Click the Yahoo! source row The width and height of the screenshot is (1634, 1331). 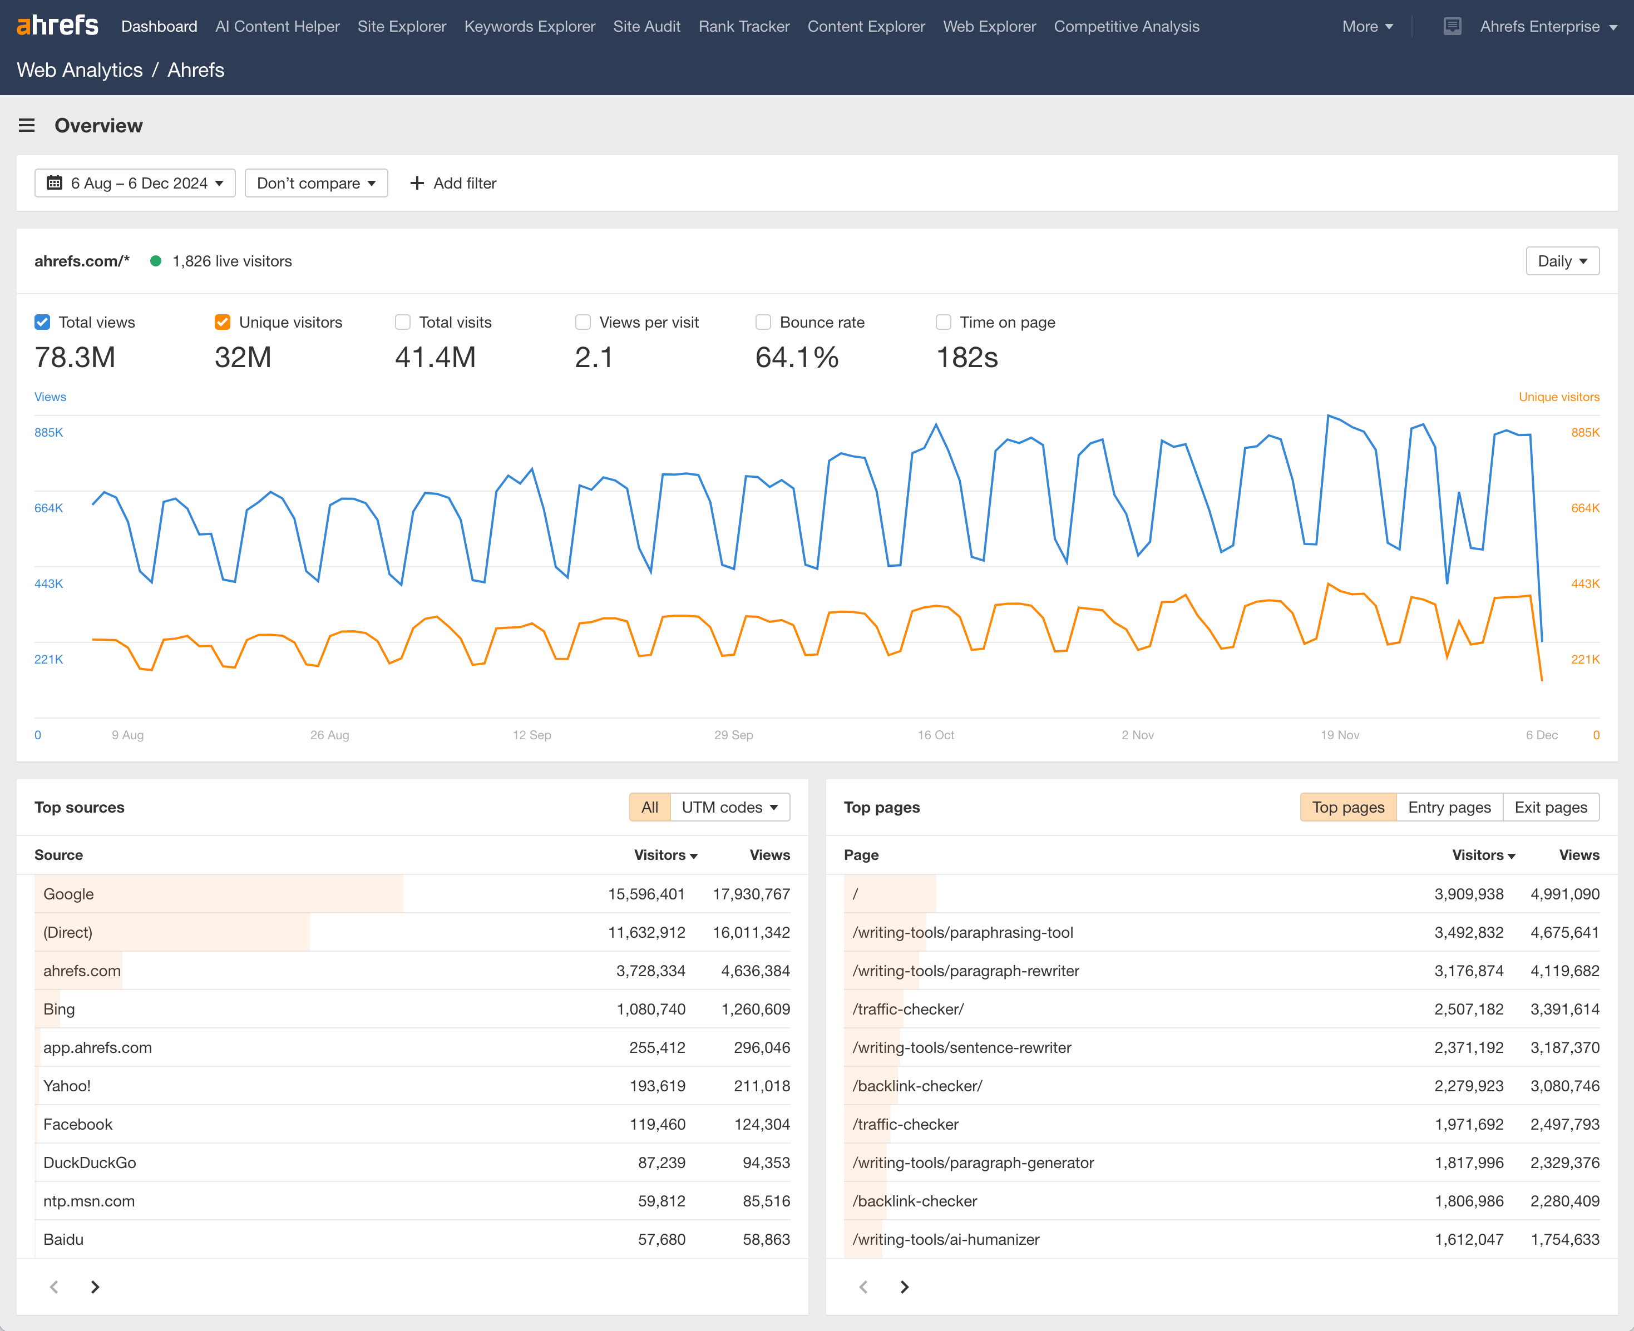point(412,1086)
